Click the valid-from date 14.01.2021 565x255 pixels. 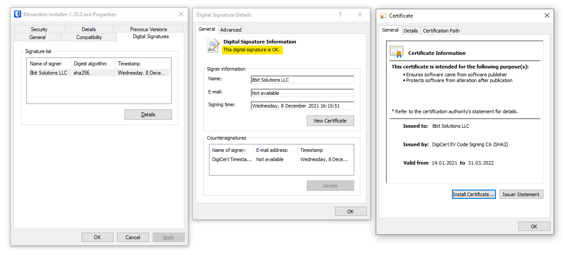coord(444,163)
